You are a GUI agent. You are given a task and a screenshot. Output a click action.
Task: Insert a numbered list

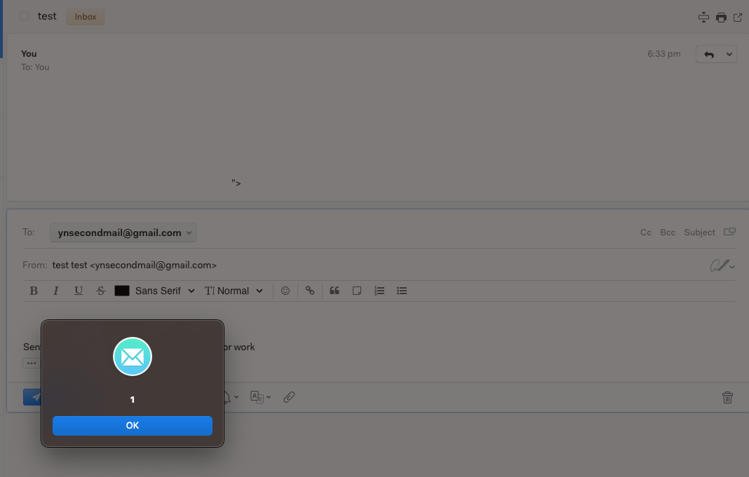point(379,291)
